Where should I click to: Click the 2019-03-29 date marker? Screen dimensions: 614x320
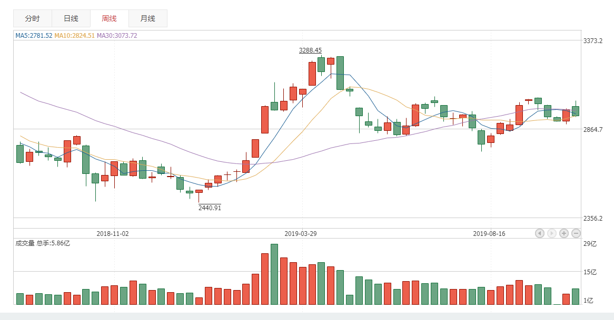301,233
